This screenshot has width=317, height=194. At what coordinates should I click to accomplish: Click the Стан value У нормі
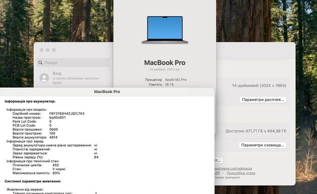click(x=59, y=169)
